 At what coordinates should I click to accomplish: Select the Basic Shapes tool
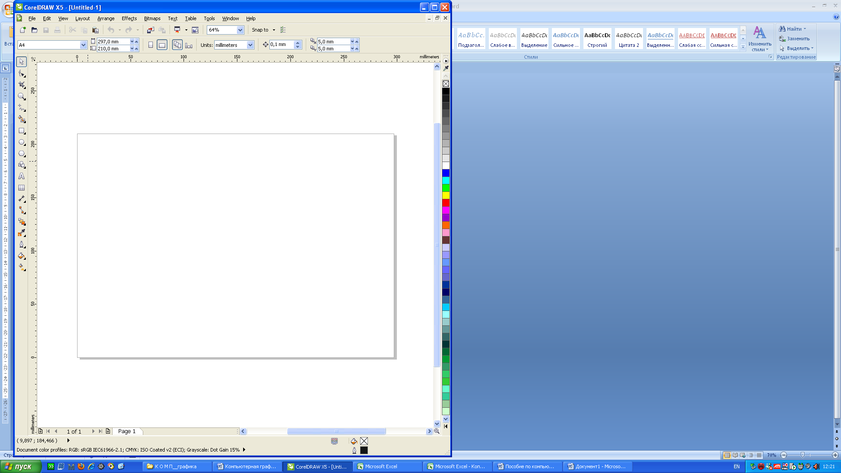pos(21,165)
